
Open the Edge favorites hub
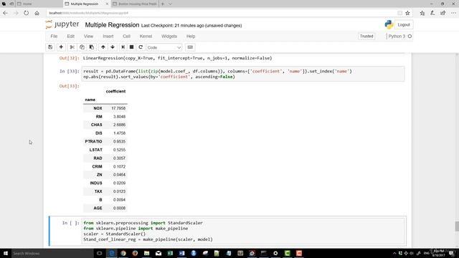pos(422,13)
